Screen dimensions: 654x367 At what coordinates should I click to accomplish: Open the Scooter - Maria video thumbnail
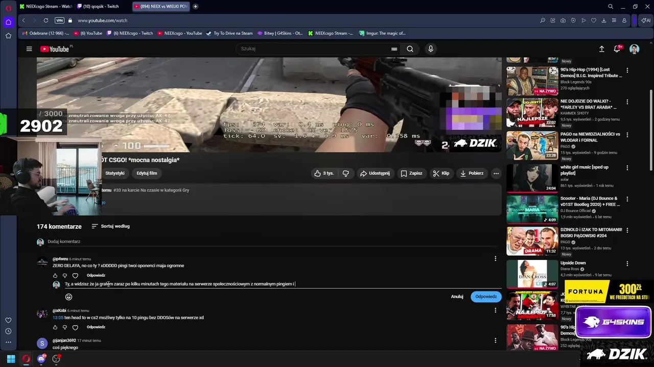click(532, 209)
